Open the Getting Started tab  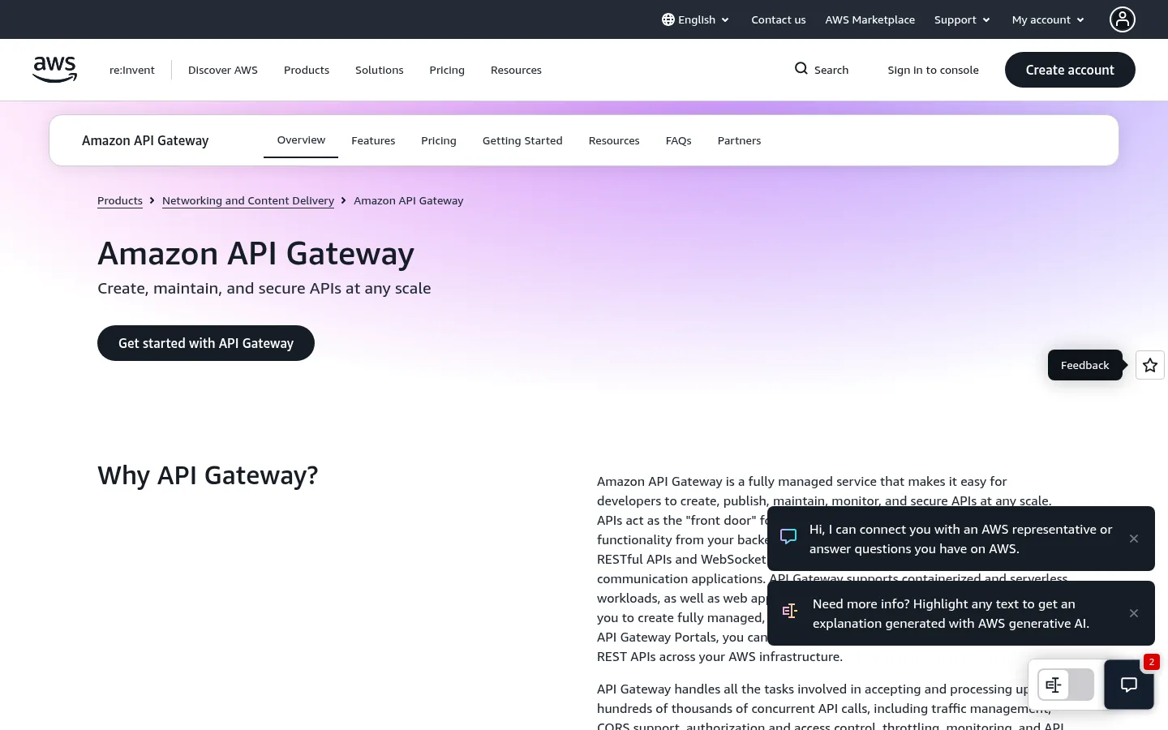pos(522,140)
